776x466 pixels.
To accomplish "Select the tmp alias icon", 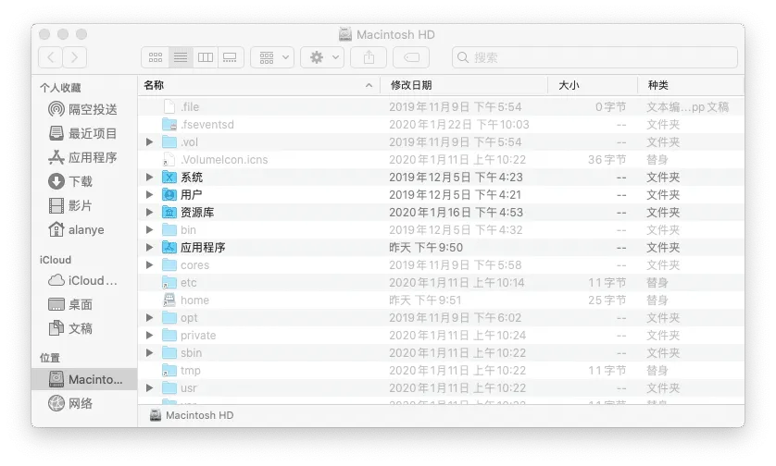I will point(169,371).
